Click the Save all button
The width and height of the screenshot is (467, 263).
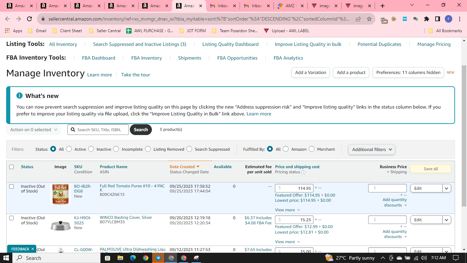[431, 169]
